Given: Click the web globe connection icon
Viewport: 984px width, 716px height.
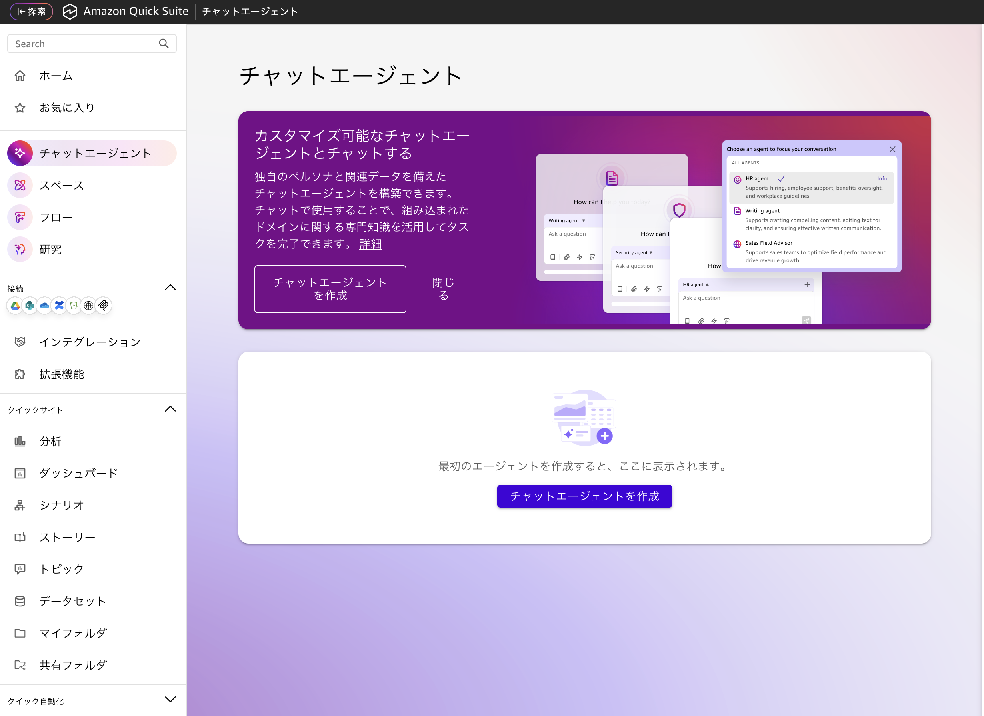Looking at the screenshot, I should 89,306.
